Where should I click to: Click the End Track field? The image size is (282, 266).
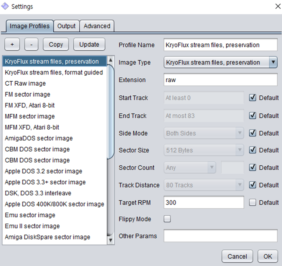204,115
